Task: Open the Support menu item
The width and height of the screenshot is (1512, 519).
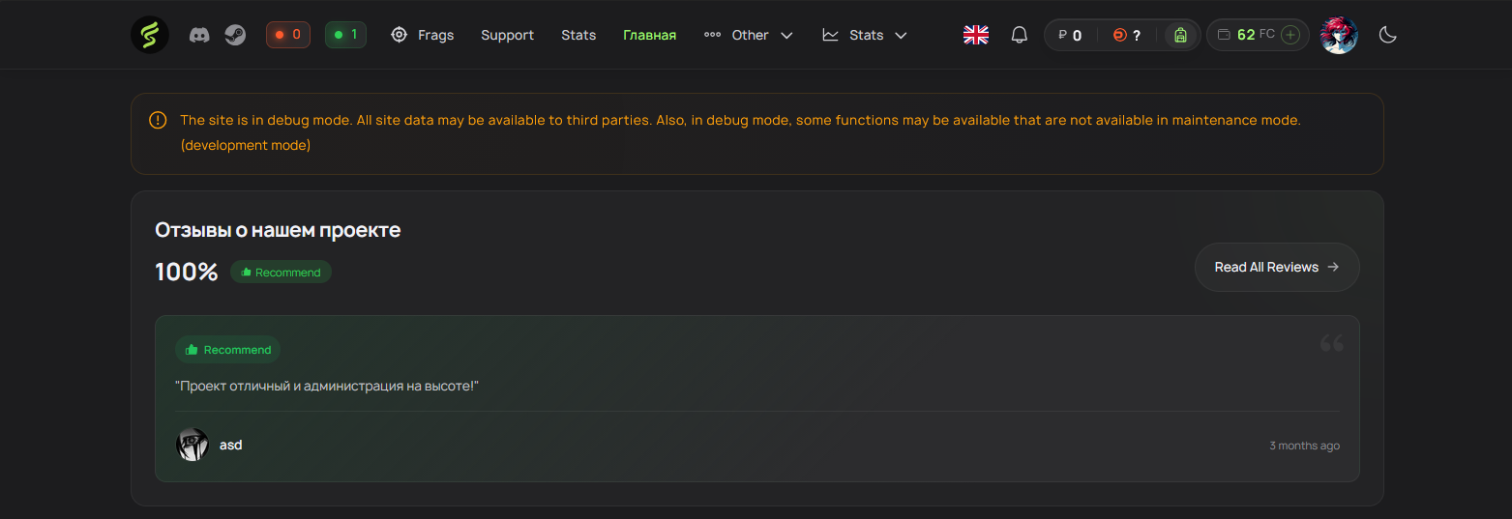Action: tap(507, 35)
